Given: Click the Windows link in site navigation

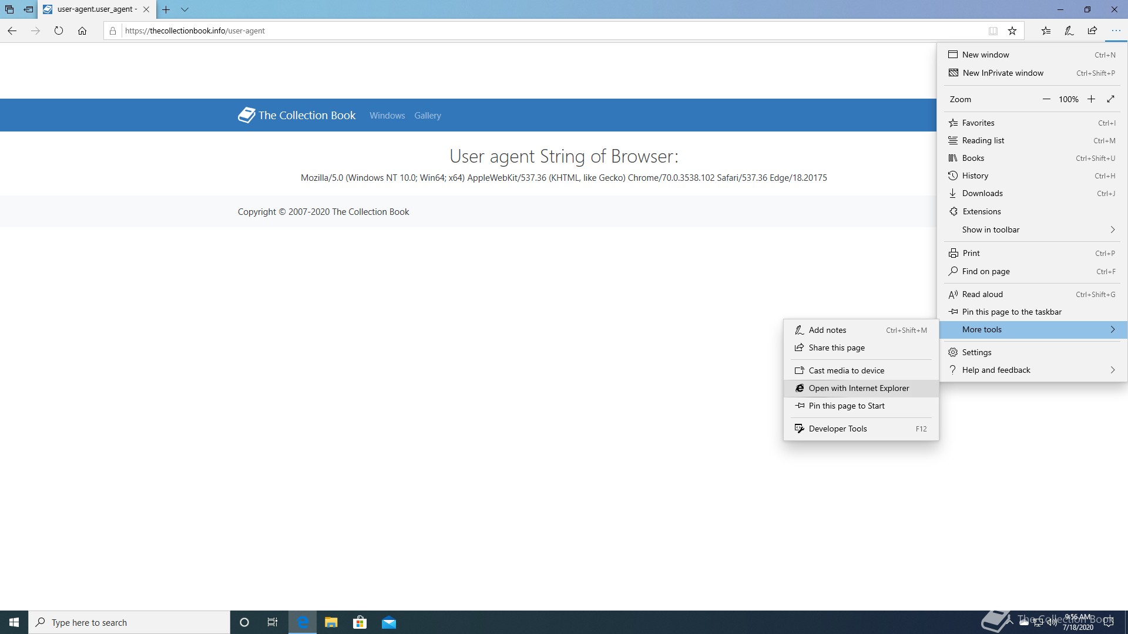Looking at the screenshot, I should coord(387,116).
